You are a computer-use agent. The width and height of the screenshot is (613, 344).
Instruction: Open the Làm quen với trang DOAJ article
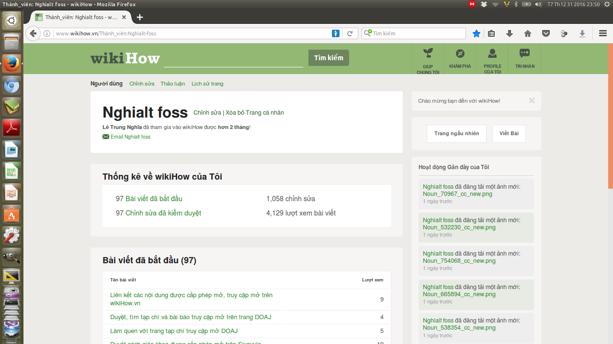174,331
